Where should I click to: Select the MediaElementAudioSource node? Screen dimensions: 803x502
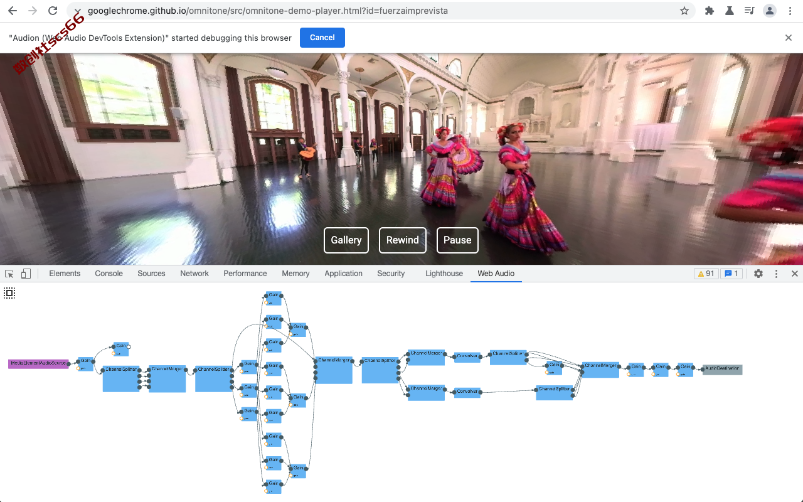coord(38,363)
